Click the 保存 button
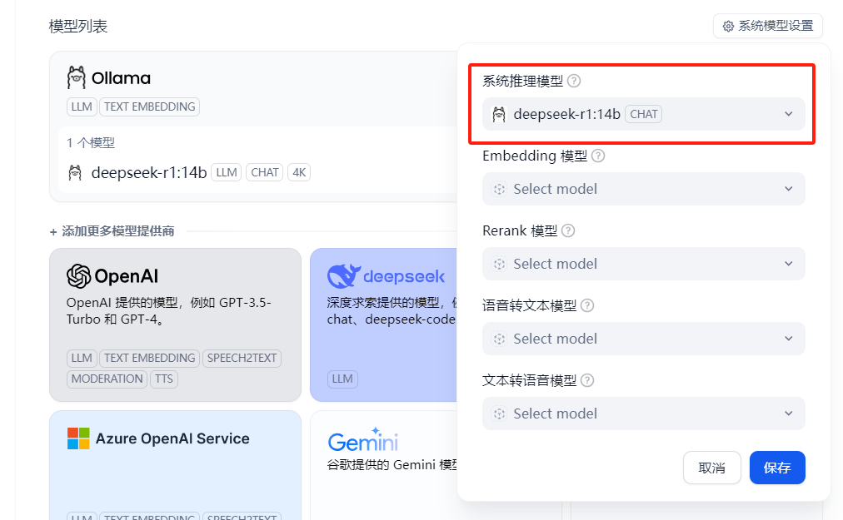843x520 pixels. coord(777,468)
